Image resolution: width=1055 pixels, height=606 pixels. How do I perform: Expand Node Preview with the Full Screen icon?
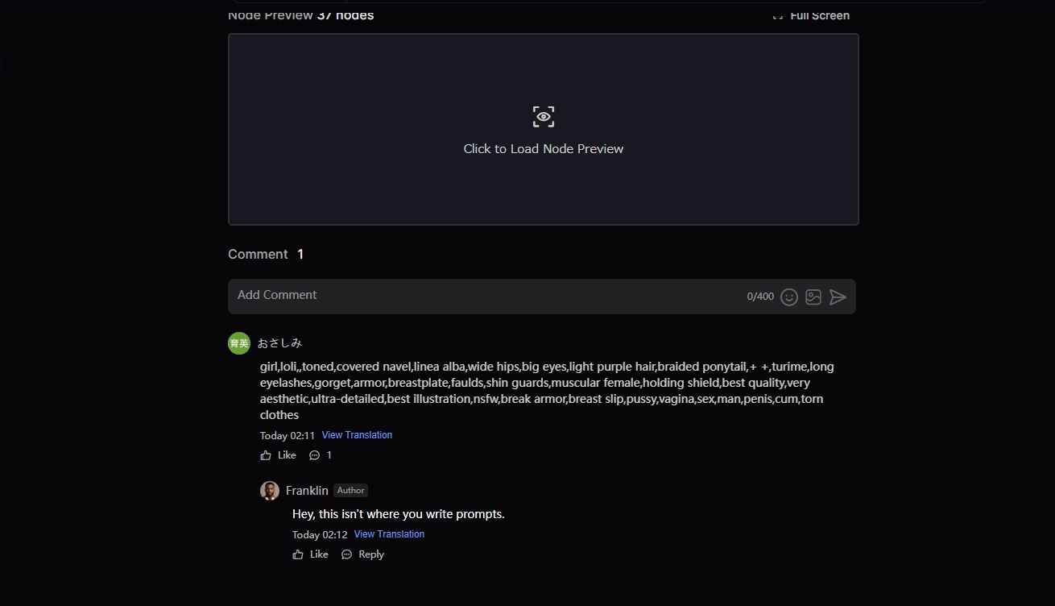pos(778,16)
